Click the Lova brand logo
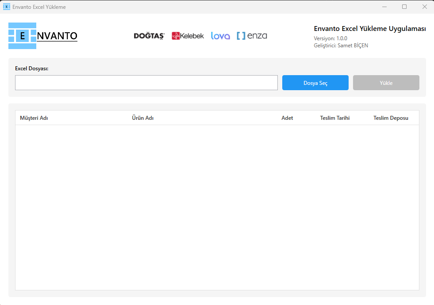Viewport: 434px width, 305px height. 220,36
